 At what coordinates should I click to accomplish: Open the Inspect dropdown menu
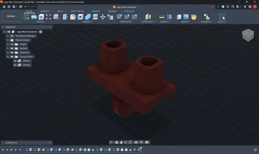click(165, 22)
